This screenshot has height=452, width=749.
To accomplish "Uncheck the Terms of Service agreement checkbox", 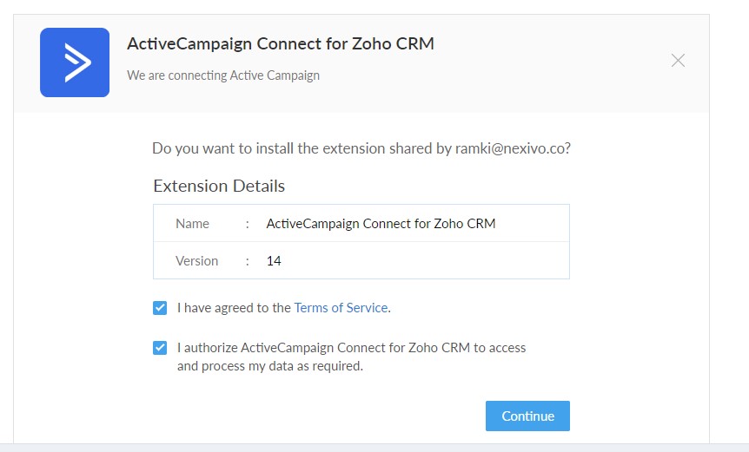I will [x=160, y=308].
